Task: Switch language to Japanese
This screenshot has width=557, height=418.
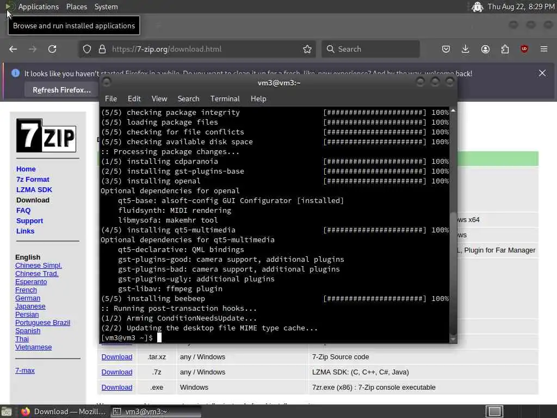Action: click(30, 306)
